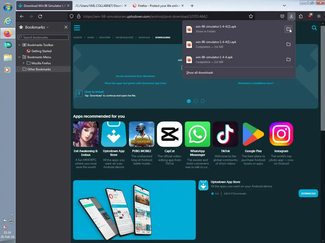Show win-98-simulator-1-4-4(2).apk in folder
This screenshot has width=325, height=243.
[288, 29]
